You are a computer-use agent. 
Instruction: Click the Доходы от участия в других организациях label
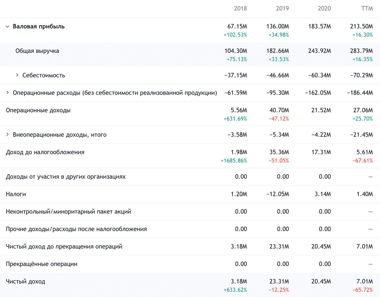coord(66,177)
